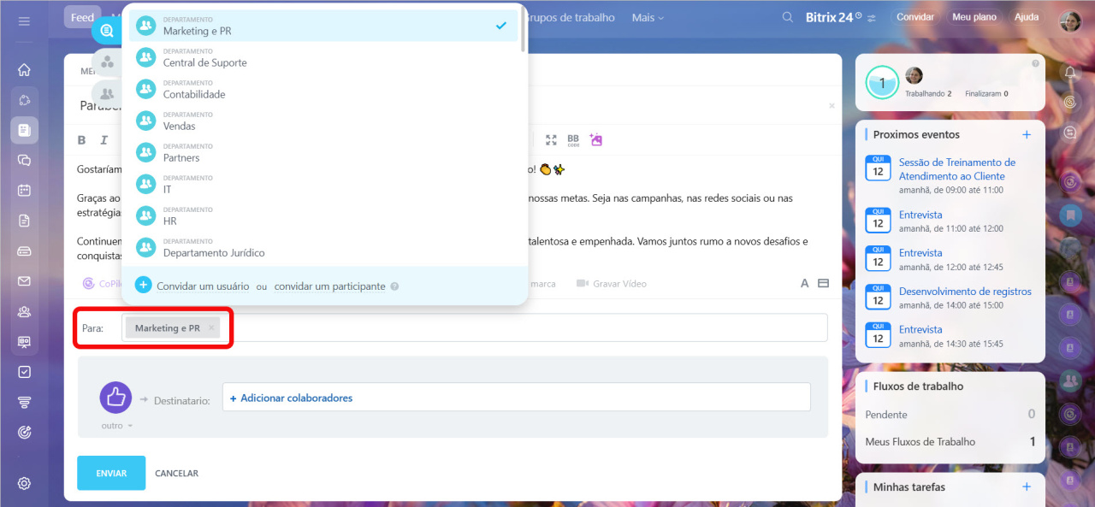This screenshot has width=1095, height=507.
Task: Open the Webmail envelope icon in sidebar
Action: tap(24, 280)
